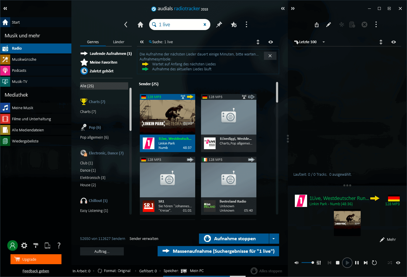This screenshot has height=277, width=407.
Task: Toggle record arrow on SR1 card
Action: coord(190,160)
